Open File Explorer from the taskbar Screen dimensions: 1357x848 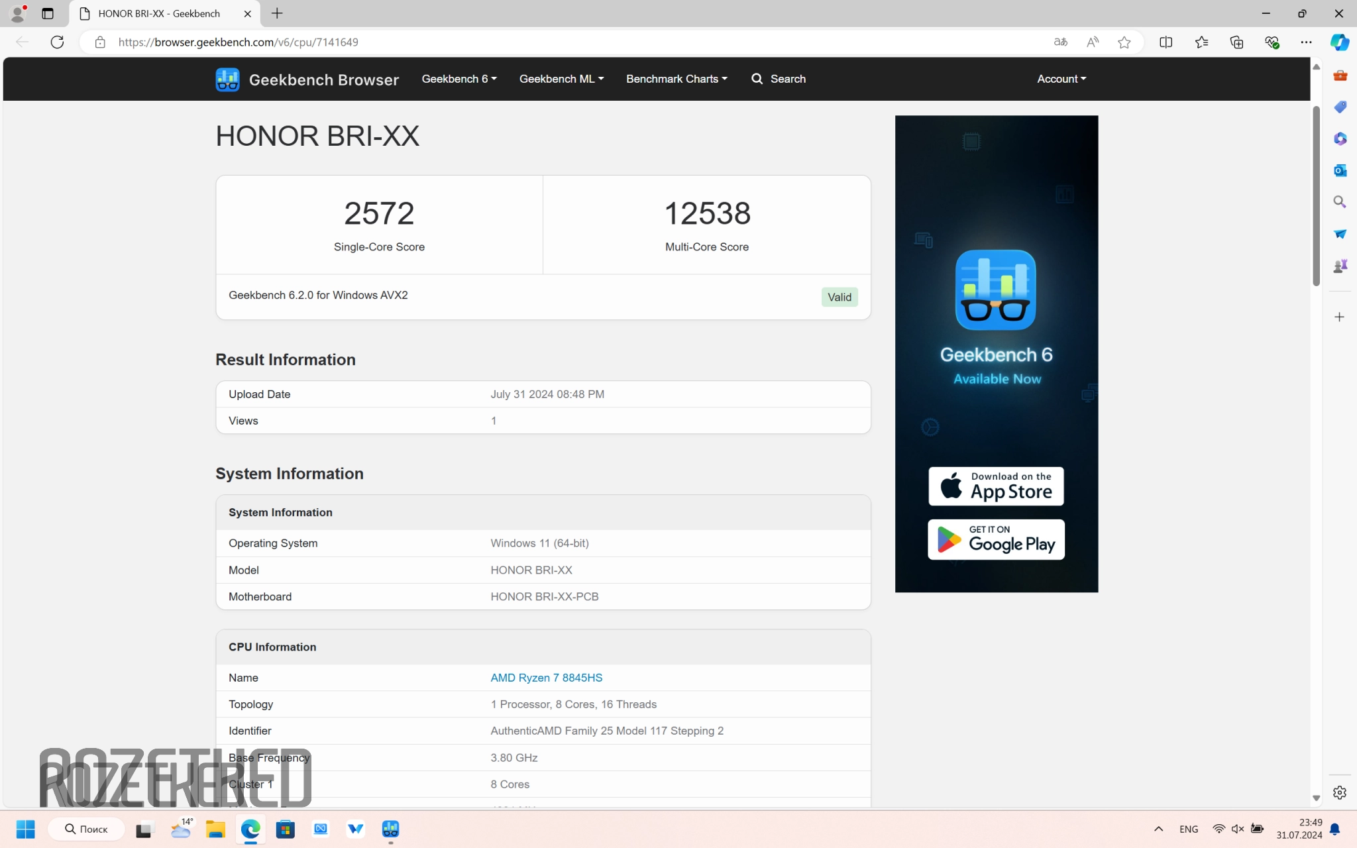tap(215, 829)
